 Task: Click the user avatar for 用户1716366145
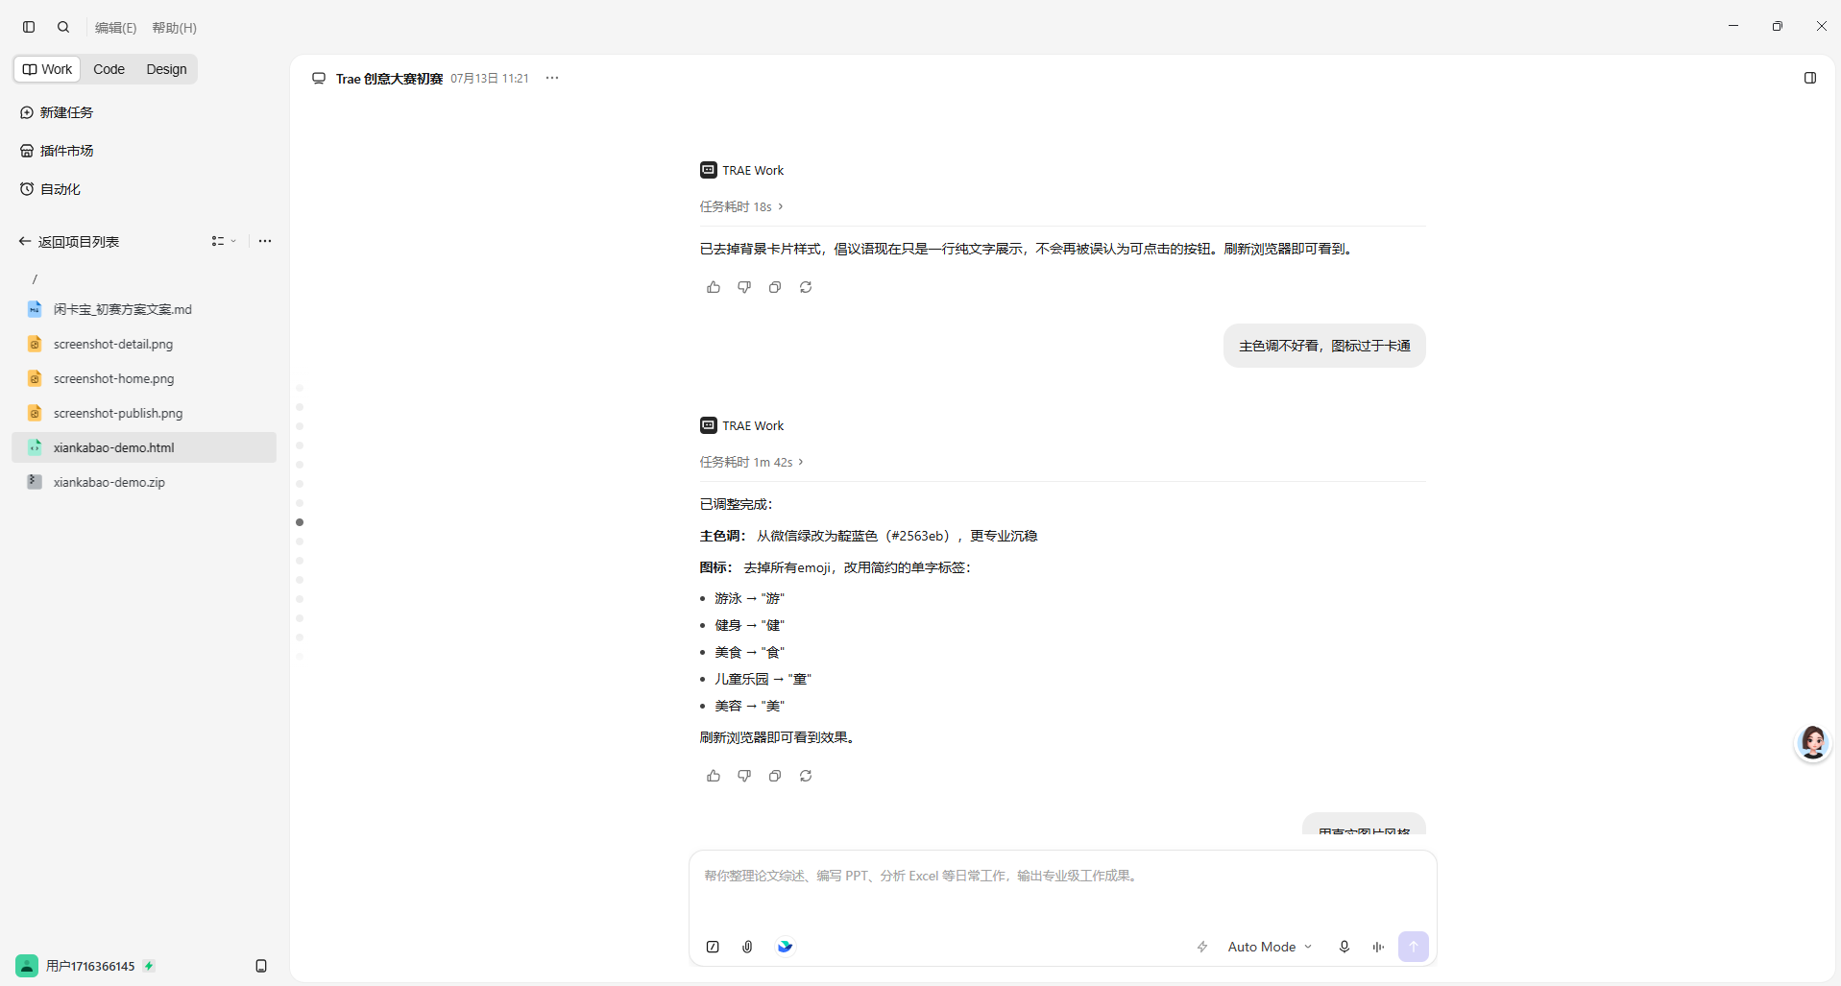pyautogui.click(x=27, y=966)
